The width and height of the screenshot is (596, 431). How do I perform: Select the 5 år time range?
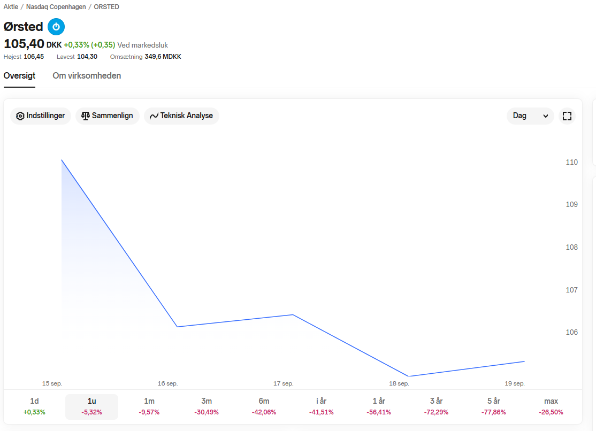[493, 406]
